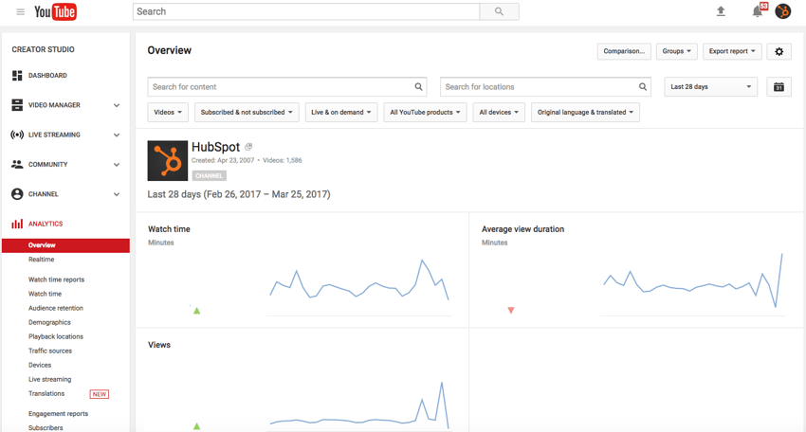Image resolution: width=806 pixels, height=432 pixels.
Task: Click the Channel person icon
Action: click(17, 194)
